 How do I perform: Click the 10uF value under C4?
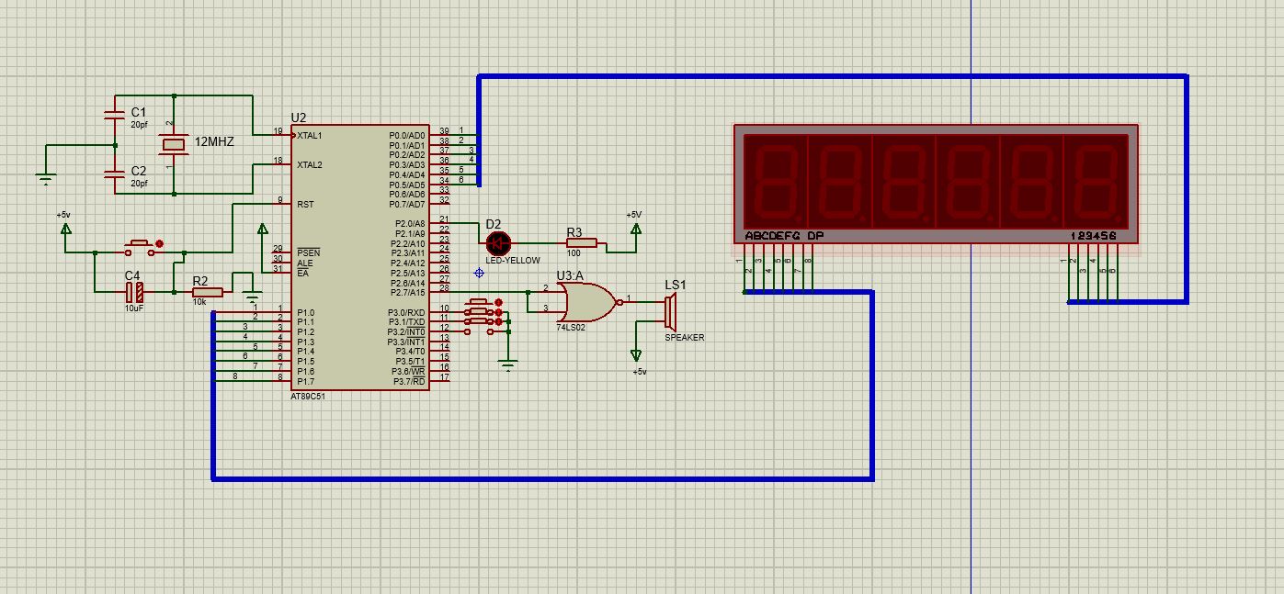[134, 308]
